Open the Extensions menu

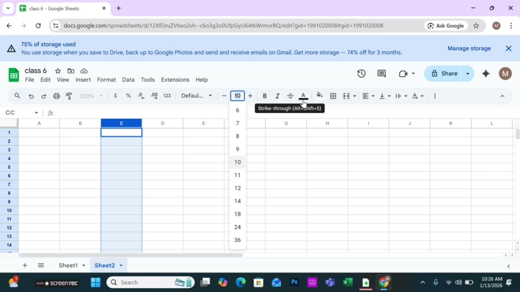pos(175,79)
